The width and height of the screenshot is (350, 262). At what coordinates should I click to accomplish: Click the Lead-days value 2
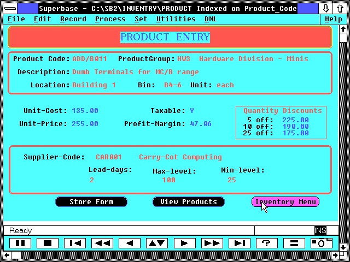pyautogui.click(x=92, y=180)
